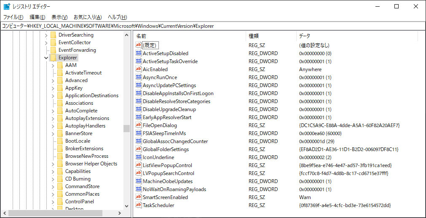Expand the DriverSearching key

coord(46,35)
